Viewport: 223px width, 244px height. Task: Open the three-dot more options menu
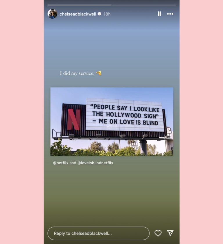pyautogui.click(x=170, y=14)
